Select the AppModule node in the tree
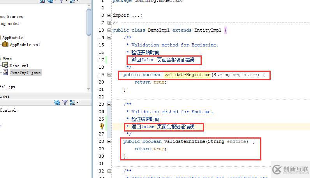The width and height of the screenshot is (310, 178). click(x=12, y=37)
